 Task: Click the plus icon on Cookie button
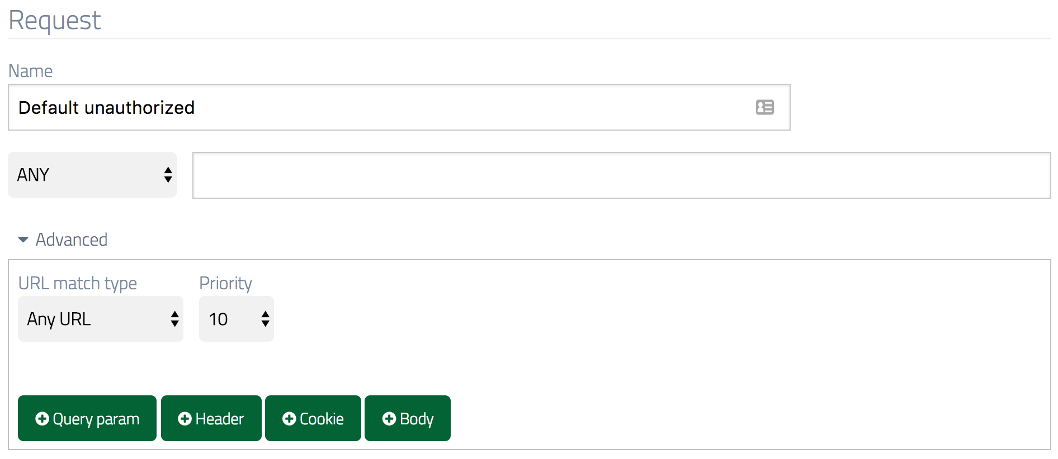289,419
